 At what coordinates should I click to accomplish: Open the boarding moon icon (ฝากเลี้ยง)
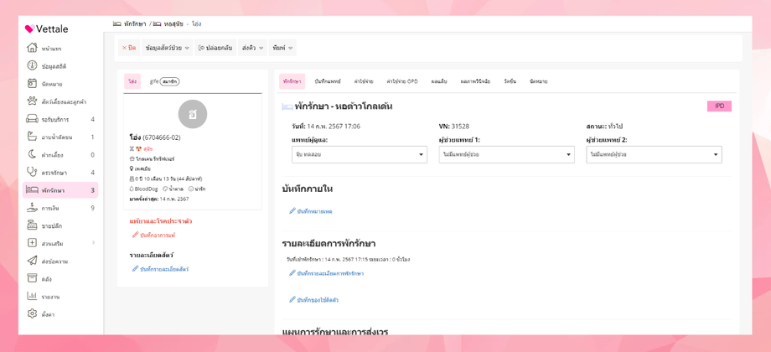(x=32, y=155)
